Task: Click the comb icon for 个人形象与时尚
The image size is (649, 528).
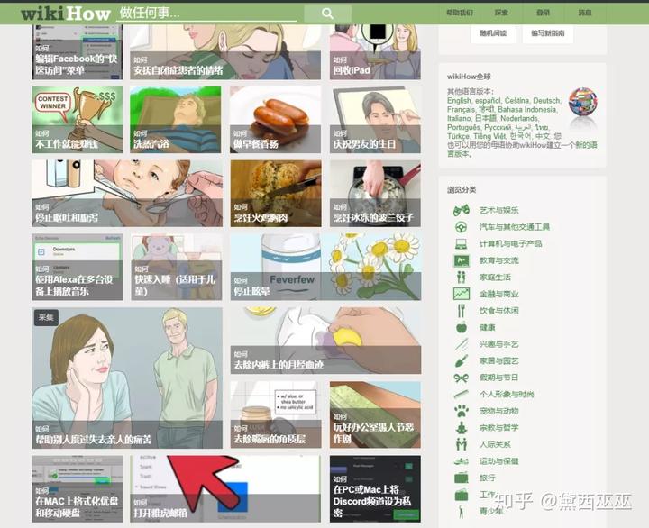Action: pos(462,395)
